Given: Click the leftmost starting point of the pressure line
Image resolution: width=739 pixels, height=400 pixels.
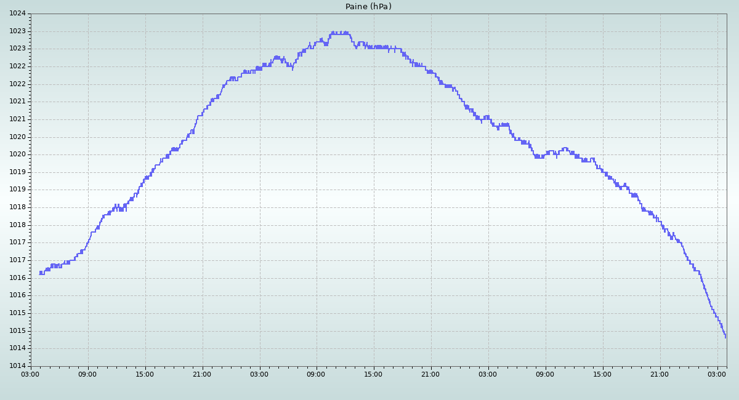Looking at the screenshot, I should click(x=40, y=273).
